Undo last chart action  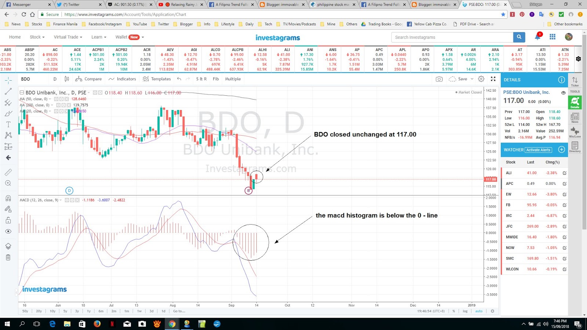coord(179,79)
